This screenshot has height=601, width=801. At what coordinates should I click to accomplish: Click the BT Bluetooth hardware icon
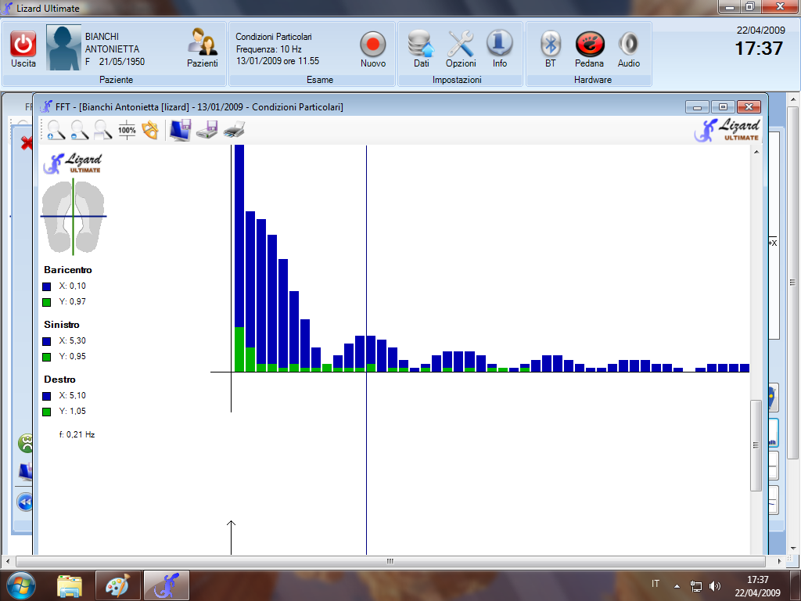551,44
